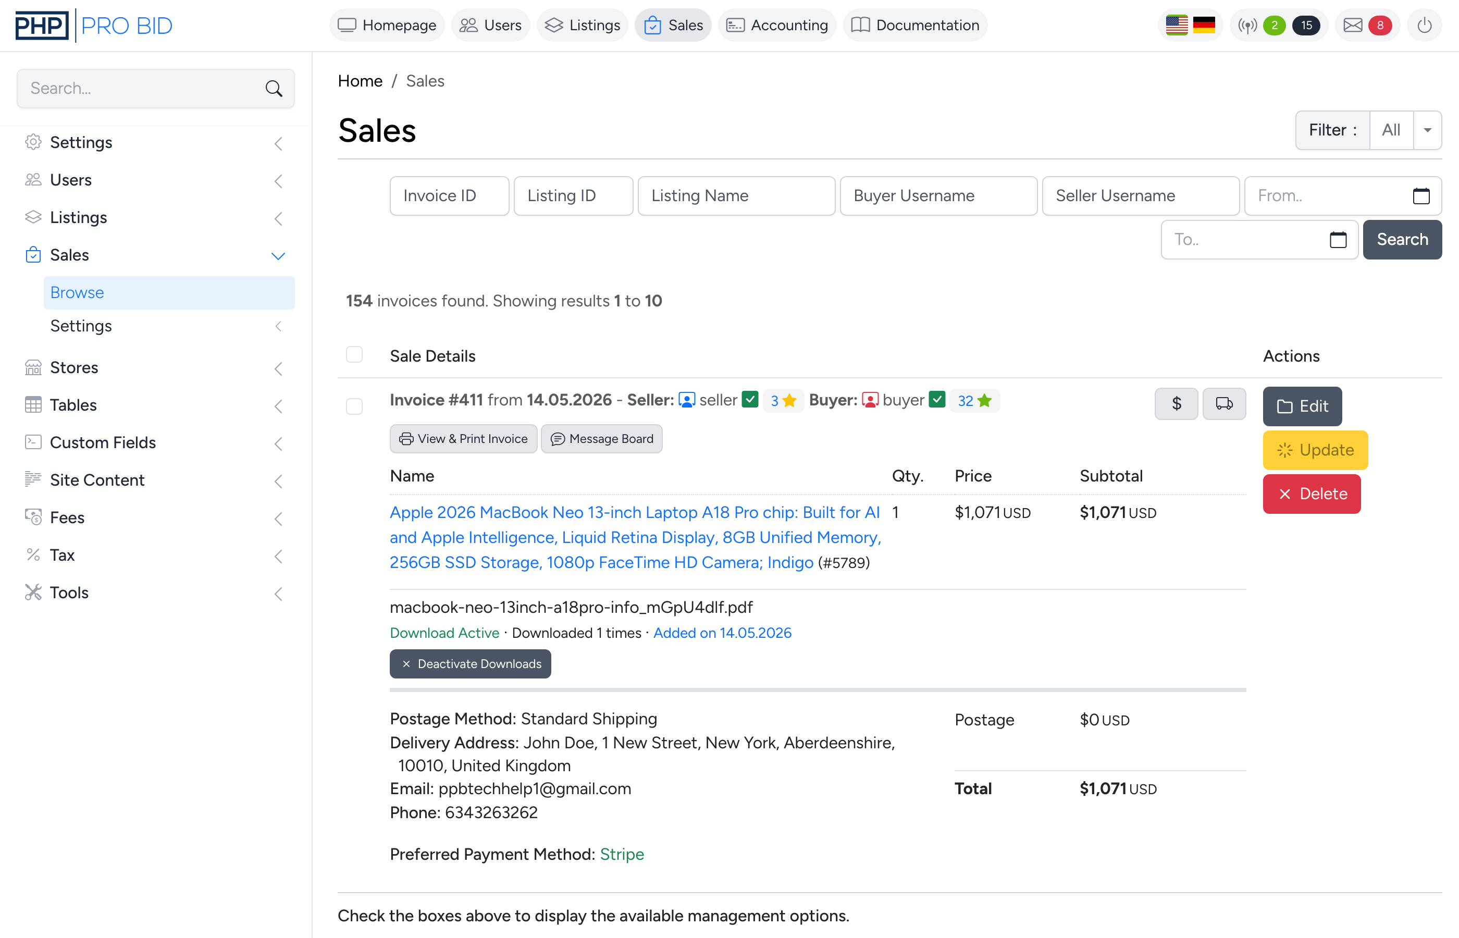The height and width of the screenshot is (938, 1459).
Task: Open the green badge showing 2
Action: coord(1274,26)
